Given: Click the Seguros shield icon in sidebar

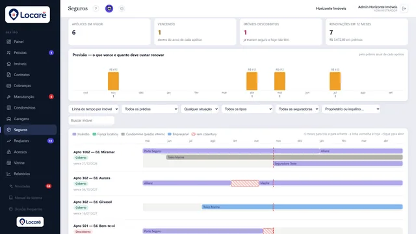Looking at the screenshot, I should click(x=8, y=130).
